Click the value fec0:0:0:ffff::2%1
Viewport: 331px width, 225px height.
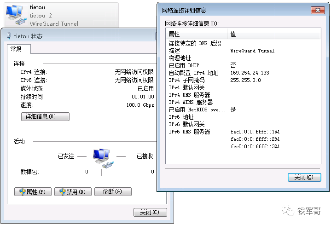pyautogui.click(x=255, y=139)
